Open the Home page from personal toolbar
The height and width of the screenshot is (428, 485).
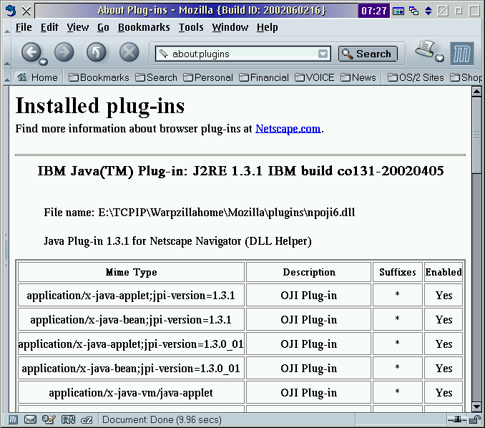[x=37, y=77]
